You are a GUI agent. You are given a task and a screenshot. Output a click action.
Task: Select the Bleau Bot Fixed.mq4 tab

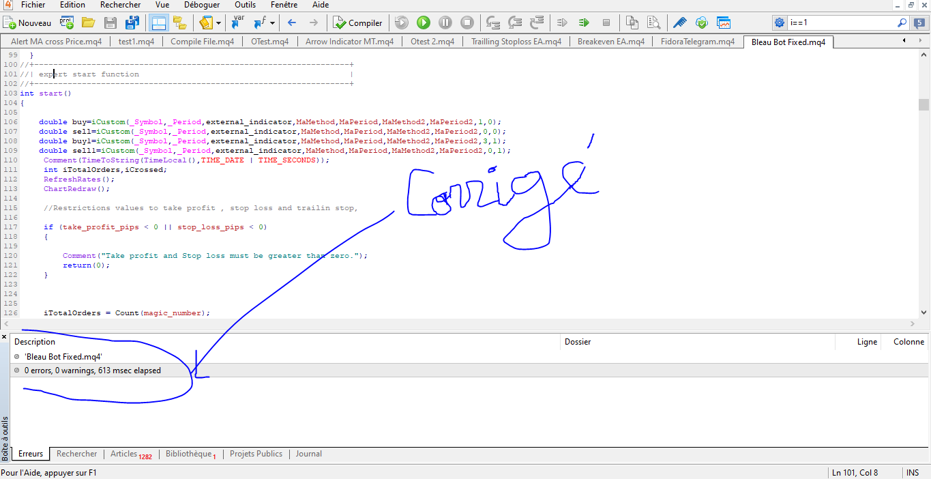pyautogui.click(x=788, y=42)
